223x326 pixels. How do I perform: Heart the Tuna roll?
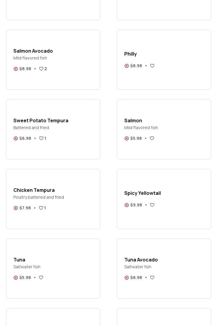pyautogui.click(x=41, y=278)
